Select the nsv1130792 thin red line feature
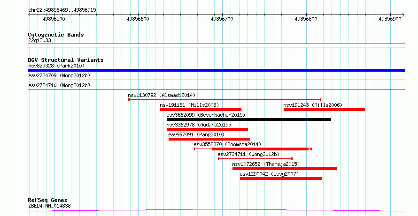Screen dimensions: 418x216 click(224, 100)
